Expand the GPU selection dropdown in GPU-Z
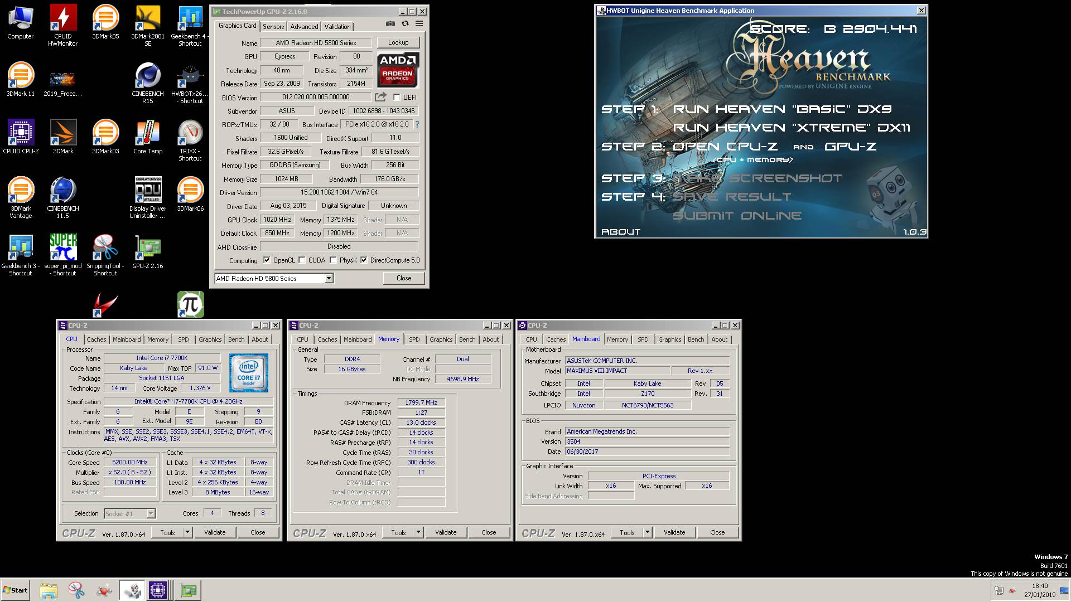This screenshot has height=602, width=1071. coord(329,279)
